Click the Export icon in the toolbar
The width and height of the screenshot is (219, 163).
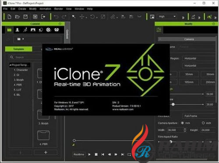[x=43, y=17]
